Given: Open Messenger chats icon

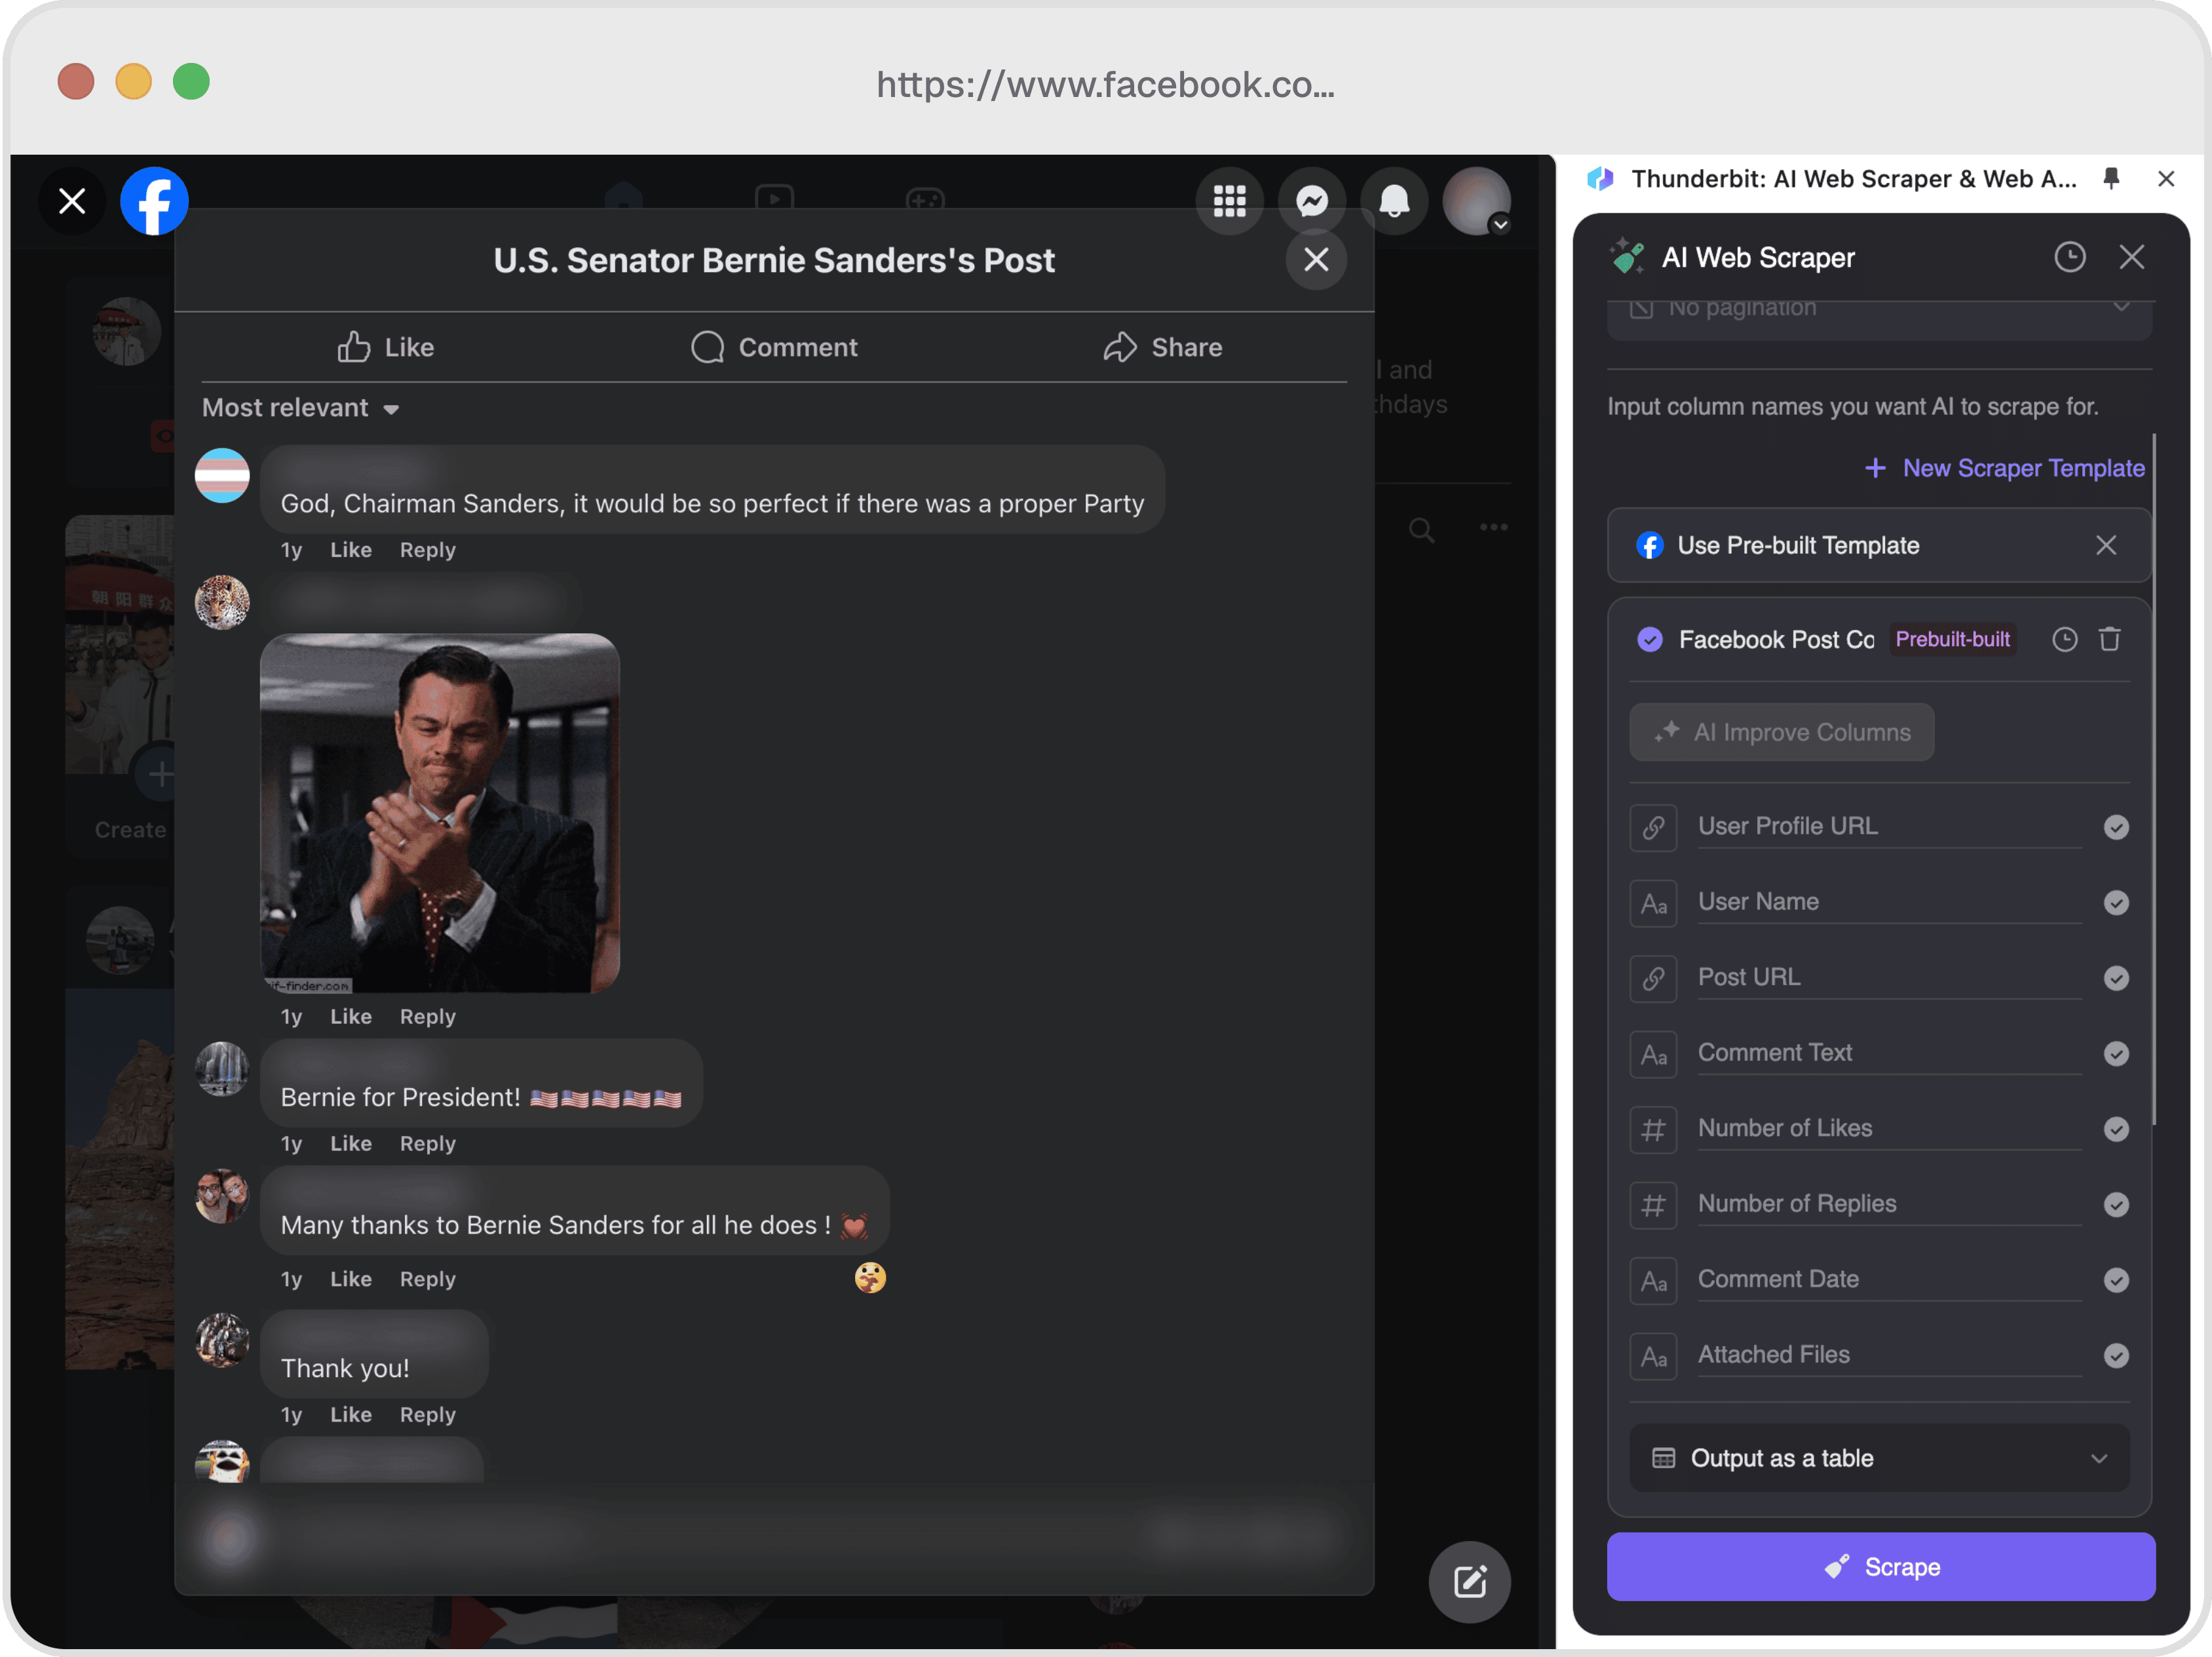Looking at the screenshot, I should tap(1311, 201).
